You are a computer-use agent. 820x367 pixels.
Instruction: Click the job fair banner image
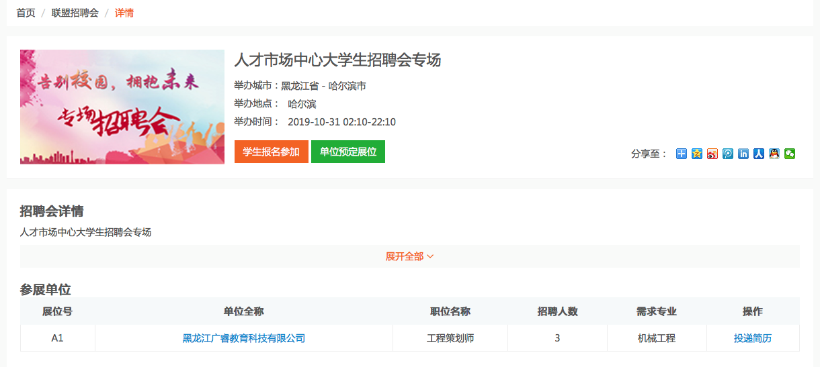[122, 107]
